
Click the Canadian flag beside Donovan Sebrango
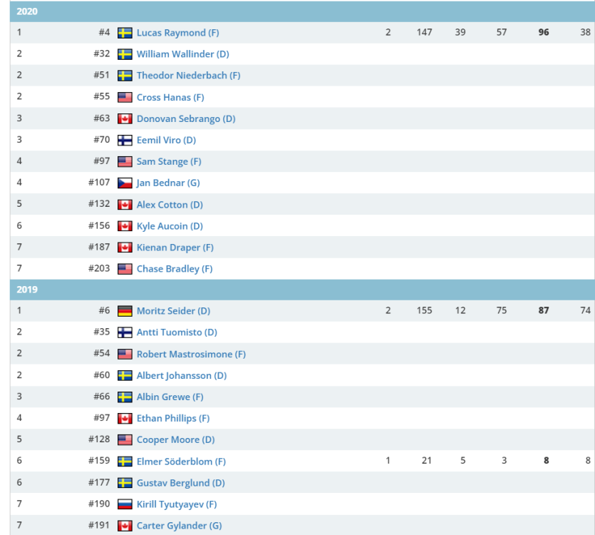tap(125, 118)
